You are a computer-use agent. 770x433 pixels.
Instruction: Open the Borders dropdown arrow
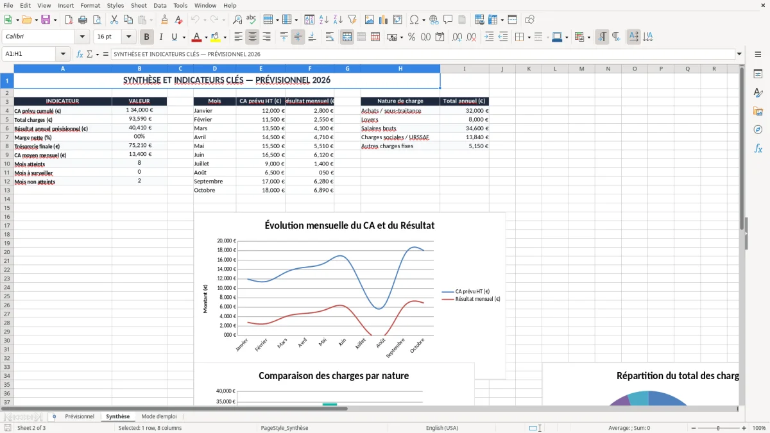(x=529, y=37)
